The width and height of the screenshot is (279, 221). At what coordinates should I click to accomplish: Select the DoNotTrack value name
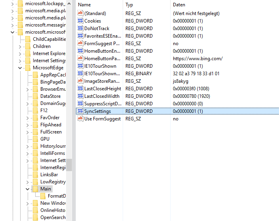[x=97, y=28]
